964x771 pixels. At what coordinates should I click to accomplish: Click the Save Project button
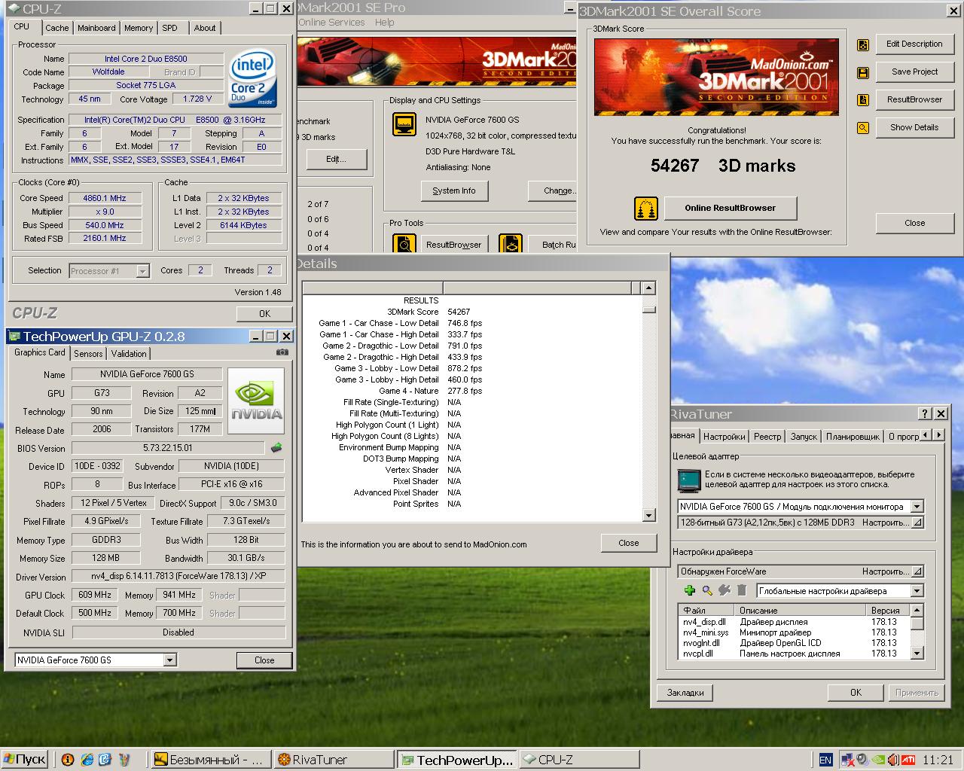(x=914, y=72)
